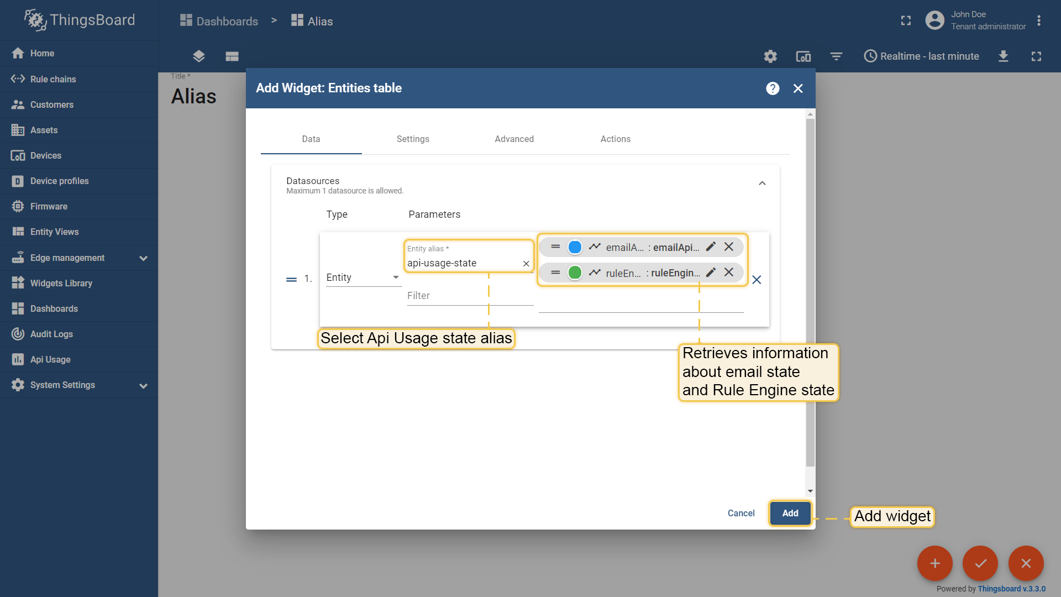The width and height of the screenshot is (1061, 597).
Task: Grab datasource 1 reorder handle
Action: coord(291,280)
